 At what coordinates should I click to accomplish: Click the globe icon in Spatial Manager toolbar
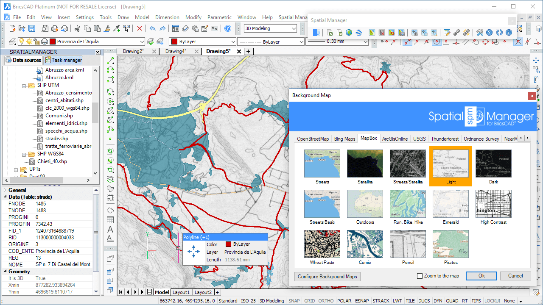(x=349, y=32)
